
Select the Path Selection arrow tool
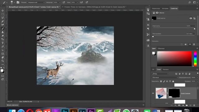[x=2, y=50]
